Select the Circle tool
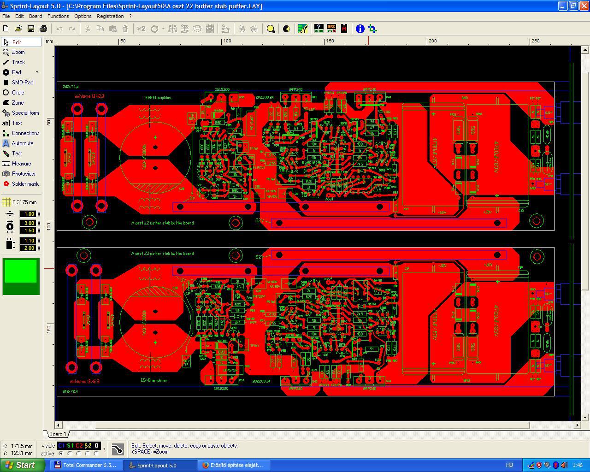Image resolution: width=590 pixels, height=472 pixels. pos(21,93)
